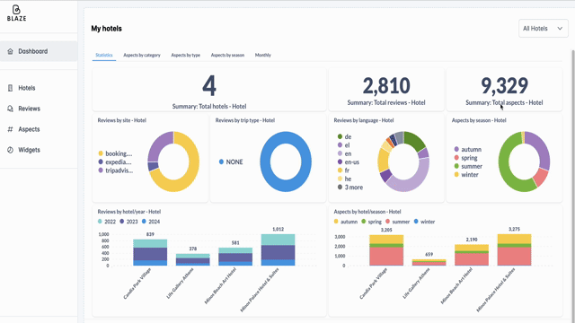Toggle 2024 series in Reviews by hotel/year
This screenshot has width=575, height=323.
click(x=151, y=222)
